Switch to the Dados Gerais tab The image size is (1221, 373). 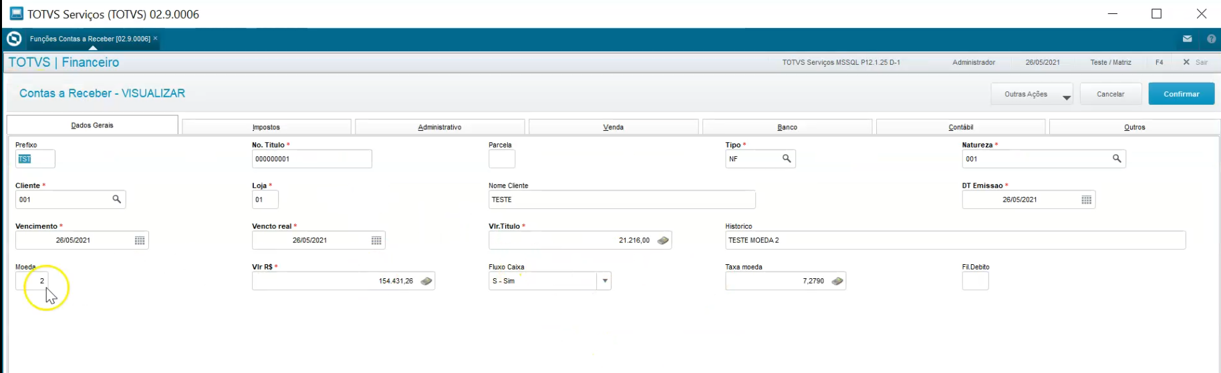92,125
